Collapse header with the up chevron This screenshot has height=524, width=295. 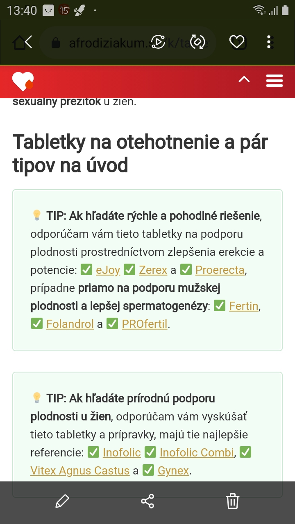point(244,79)
